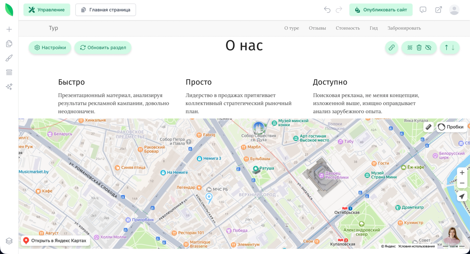Open the AI sparkles icon in sidebar
The height and width of the screenshot is (254, 470).
coord(9,87)
